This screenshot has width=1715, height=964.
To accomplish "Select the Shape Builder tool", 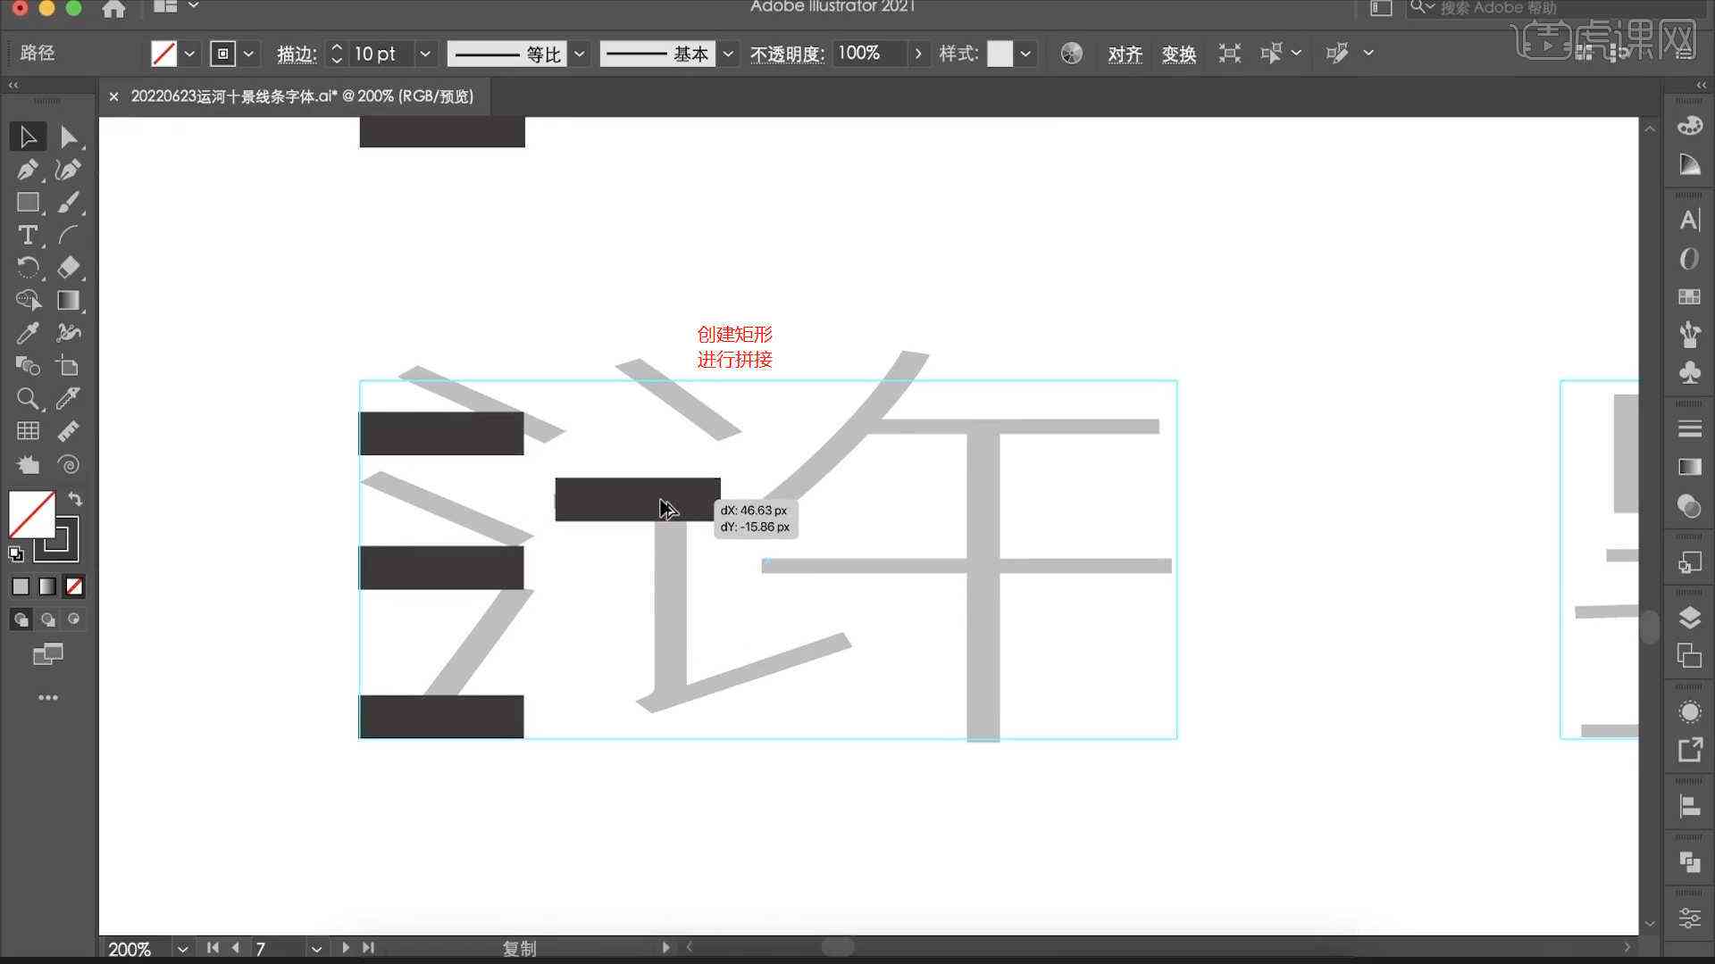I will [x=28, y=300].
